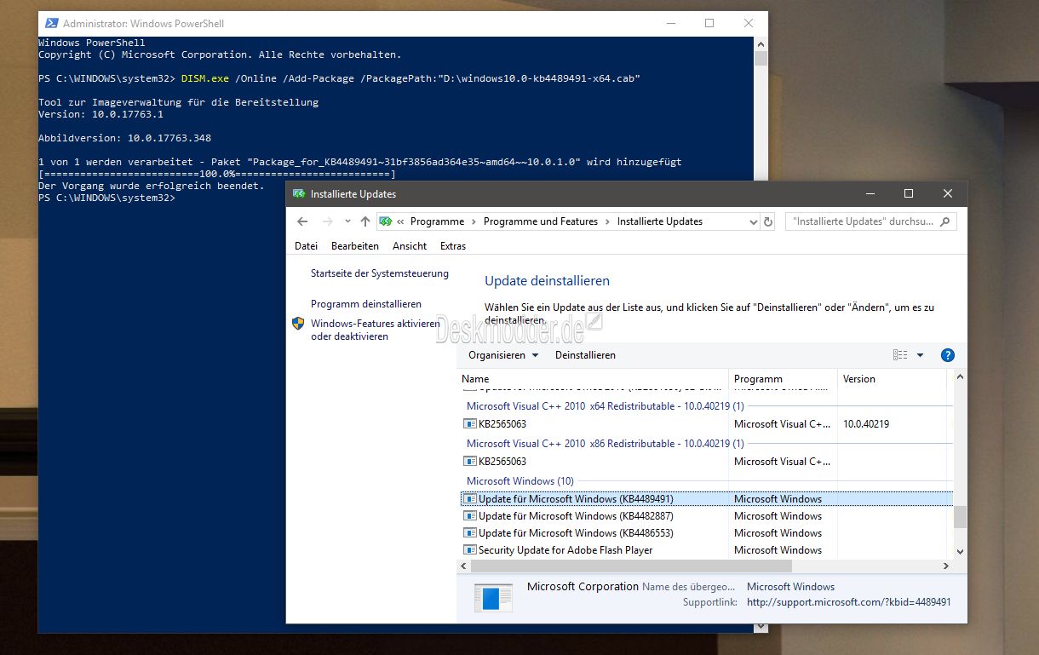Click the Installierte Updates window title icon
This screenshot has height=655, width=1039.
(299, 194)
